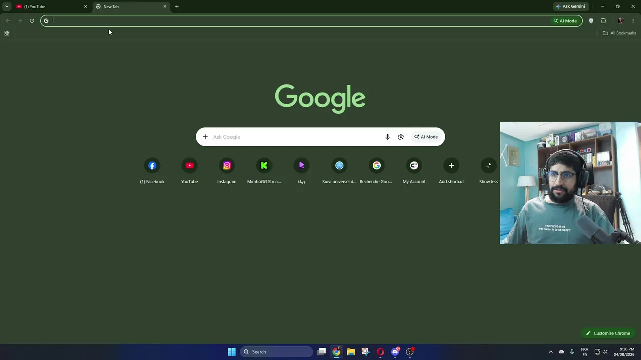Screen dimensions: 641x360
Task: Search by image with Google Lens
Action: (401, 137)
